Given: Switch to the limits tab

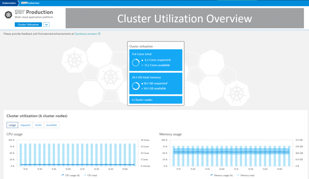Looking at the screenshot, I should coord(38,125).
